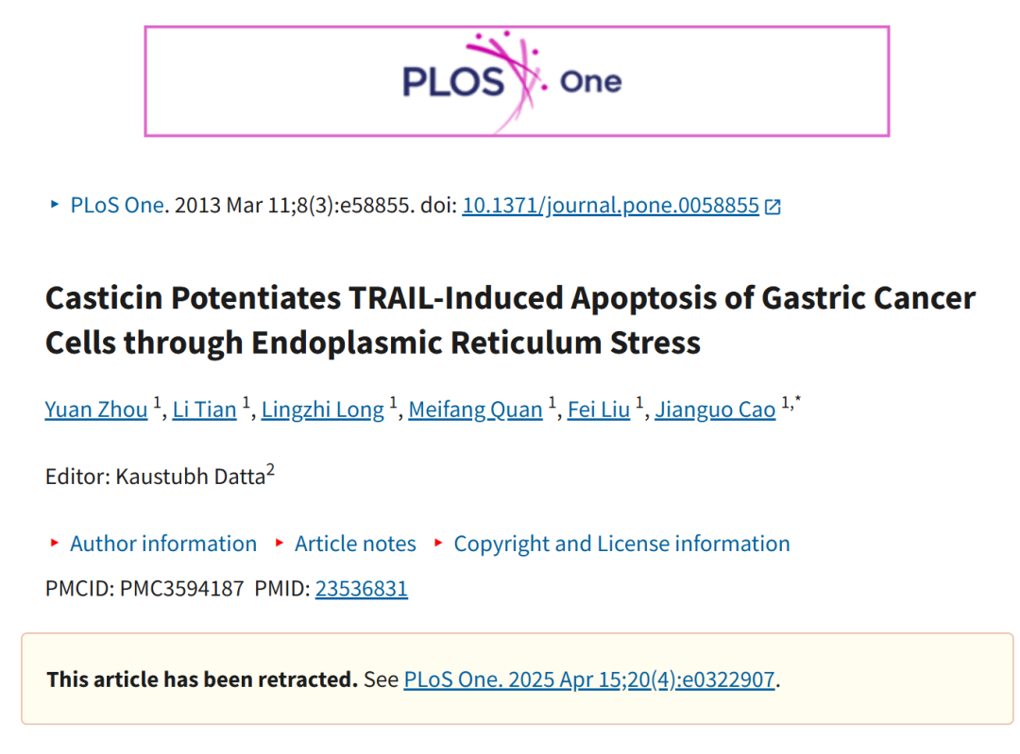1020x754 pixels.
Task: Click the red triangle beside Copyright and License
Action: click(438, 543)
